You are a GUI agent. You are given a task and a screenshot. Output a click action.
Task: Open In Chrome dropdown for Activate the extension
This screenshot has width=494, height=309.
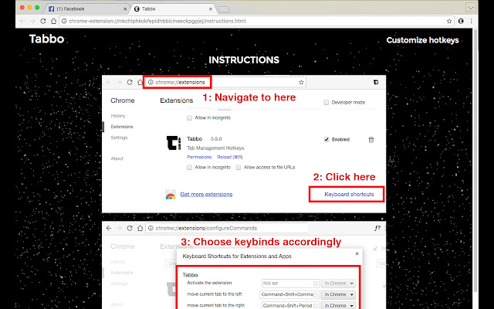coord(338,284)
